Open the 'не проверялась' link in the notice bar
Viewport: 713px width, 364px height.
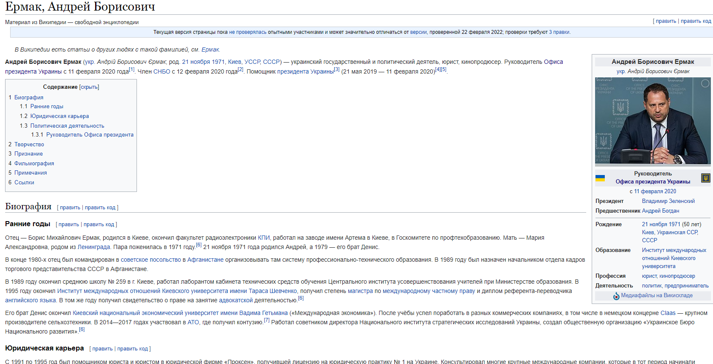point(248,32)
